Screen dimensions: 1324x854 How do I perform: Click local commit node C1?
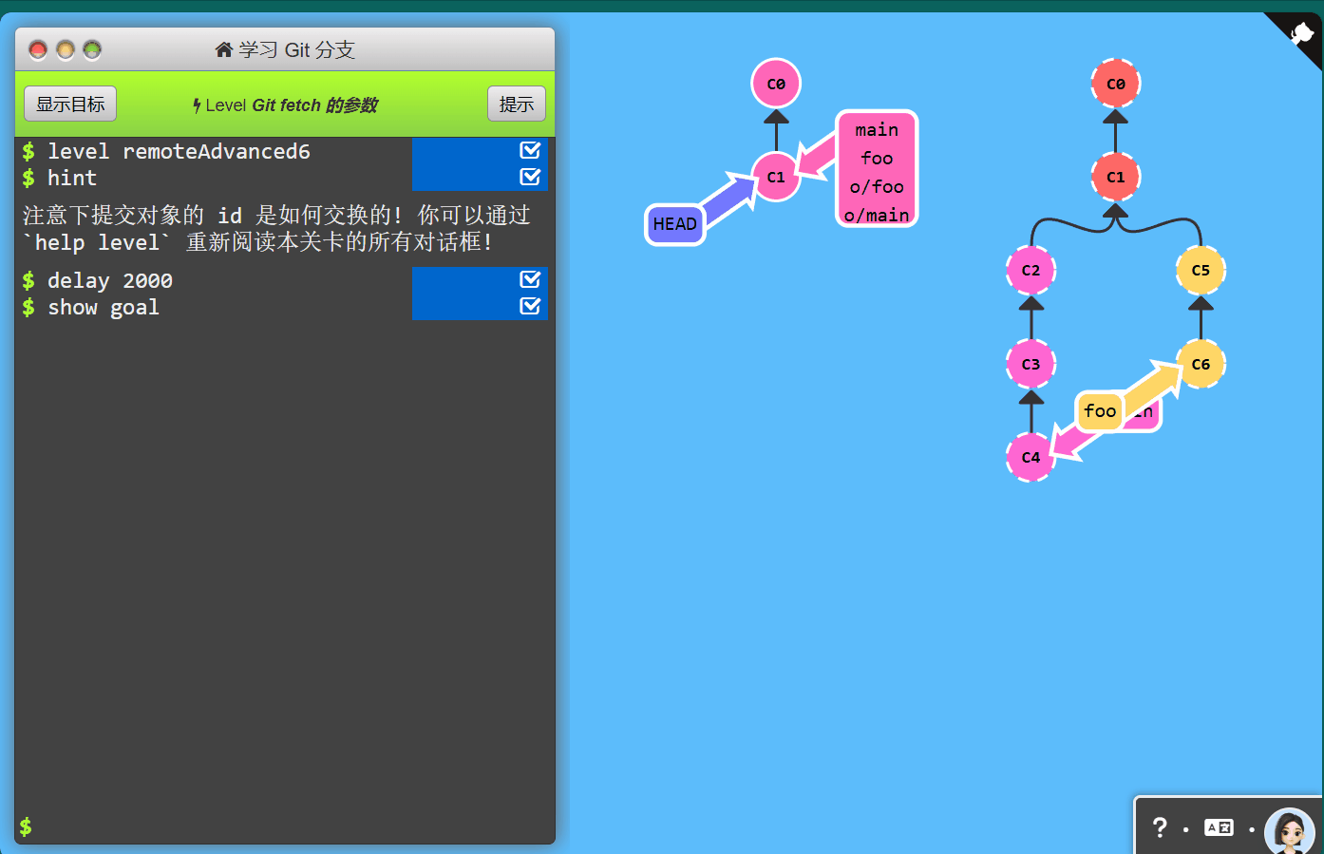click(776, 177)
